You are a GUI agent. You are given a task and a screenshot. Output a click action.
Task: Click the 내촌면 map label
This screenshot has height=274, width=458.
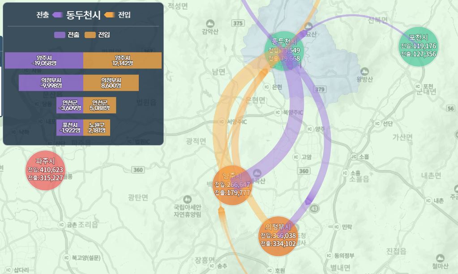[x=431, y=176]
